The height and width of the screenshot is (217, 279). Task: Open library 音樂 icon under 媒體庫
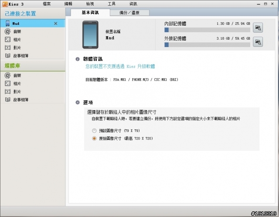coord(7,75)
